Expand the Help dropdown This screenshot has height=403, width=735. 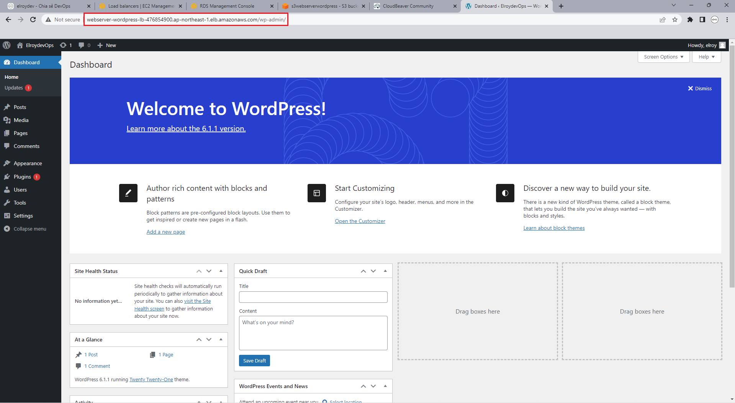(706, 57)
